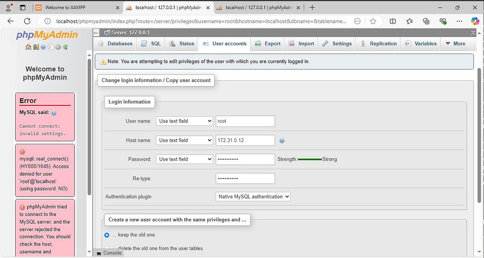Click 'Change login information / Copy user account' heading
Image resolution: width=484 pixels, height=258 pixels.
click(x=156, y=80)
